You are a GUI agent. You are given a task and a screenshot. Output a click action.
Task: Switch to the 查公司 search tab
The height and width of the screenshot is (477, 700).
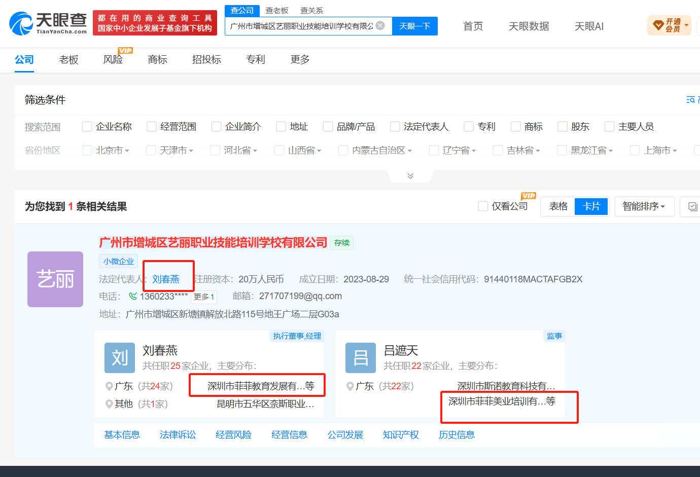pos(242,10)
